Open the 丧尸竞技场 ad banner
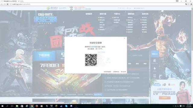Viewport: 193px width, 108px height. 171,92
